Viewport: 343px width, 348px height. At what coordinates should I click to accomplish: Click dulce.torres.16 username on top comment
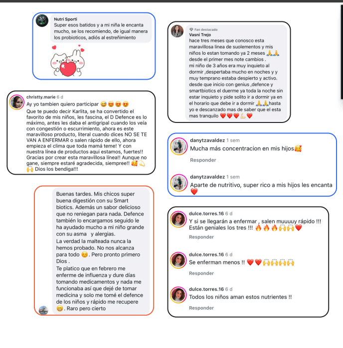click(206, 214)
